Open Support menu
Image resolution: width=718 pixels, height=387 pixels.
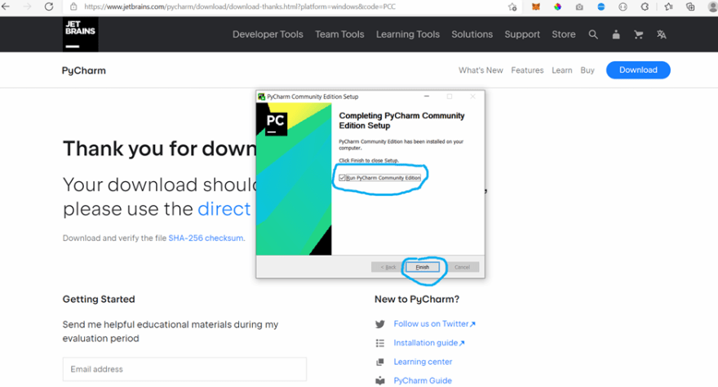[x=522, y=34]
